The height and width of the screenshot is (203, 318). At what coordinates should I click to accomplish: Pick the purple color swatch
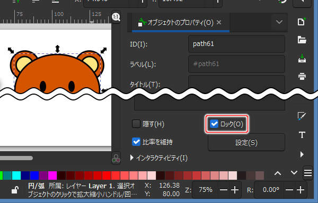[x=43, y=176]
